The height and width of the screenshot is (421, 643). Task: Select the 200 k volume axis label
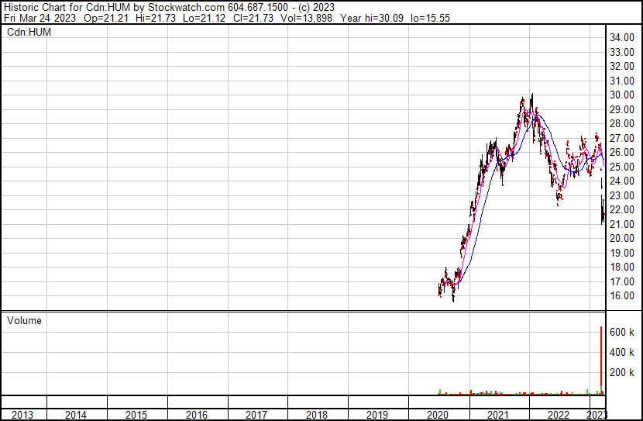click(623, 372)
